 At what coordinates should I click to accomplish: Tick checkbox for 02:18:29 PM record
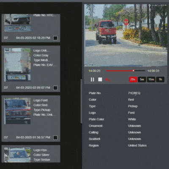coord(55,38)
